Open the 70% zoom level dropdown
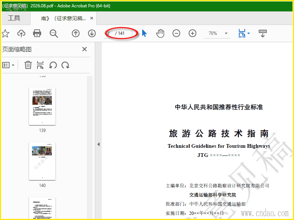The image size is (294, 220). tap(226, 33)
